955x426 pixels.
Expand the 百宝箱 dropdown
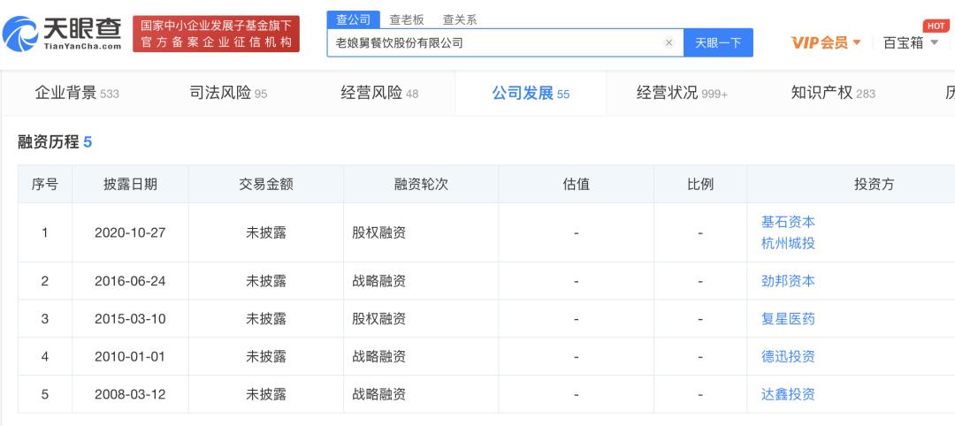pos(911,42)
